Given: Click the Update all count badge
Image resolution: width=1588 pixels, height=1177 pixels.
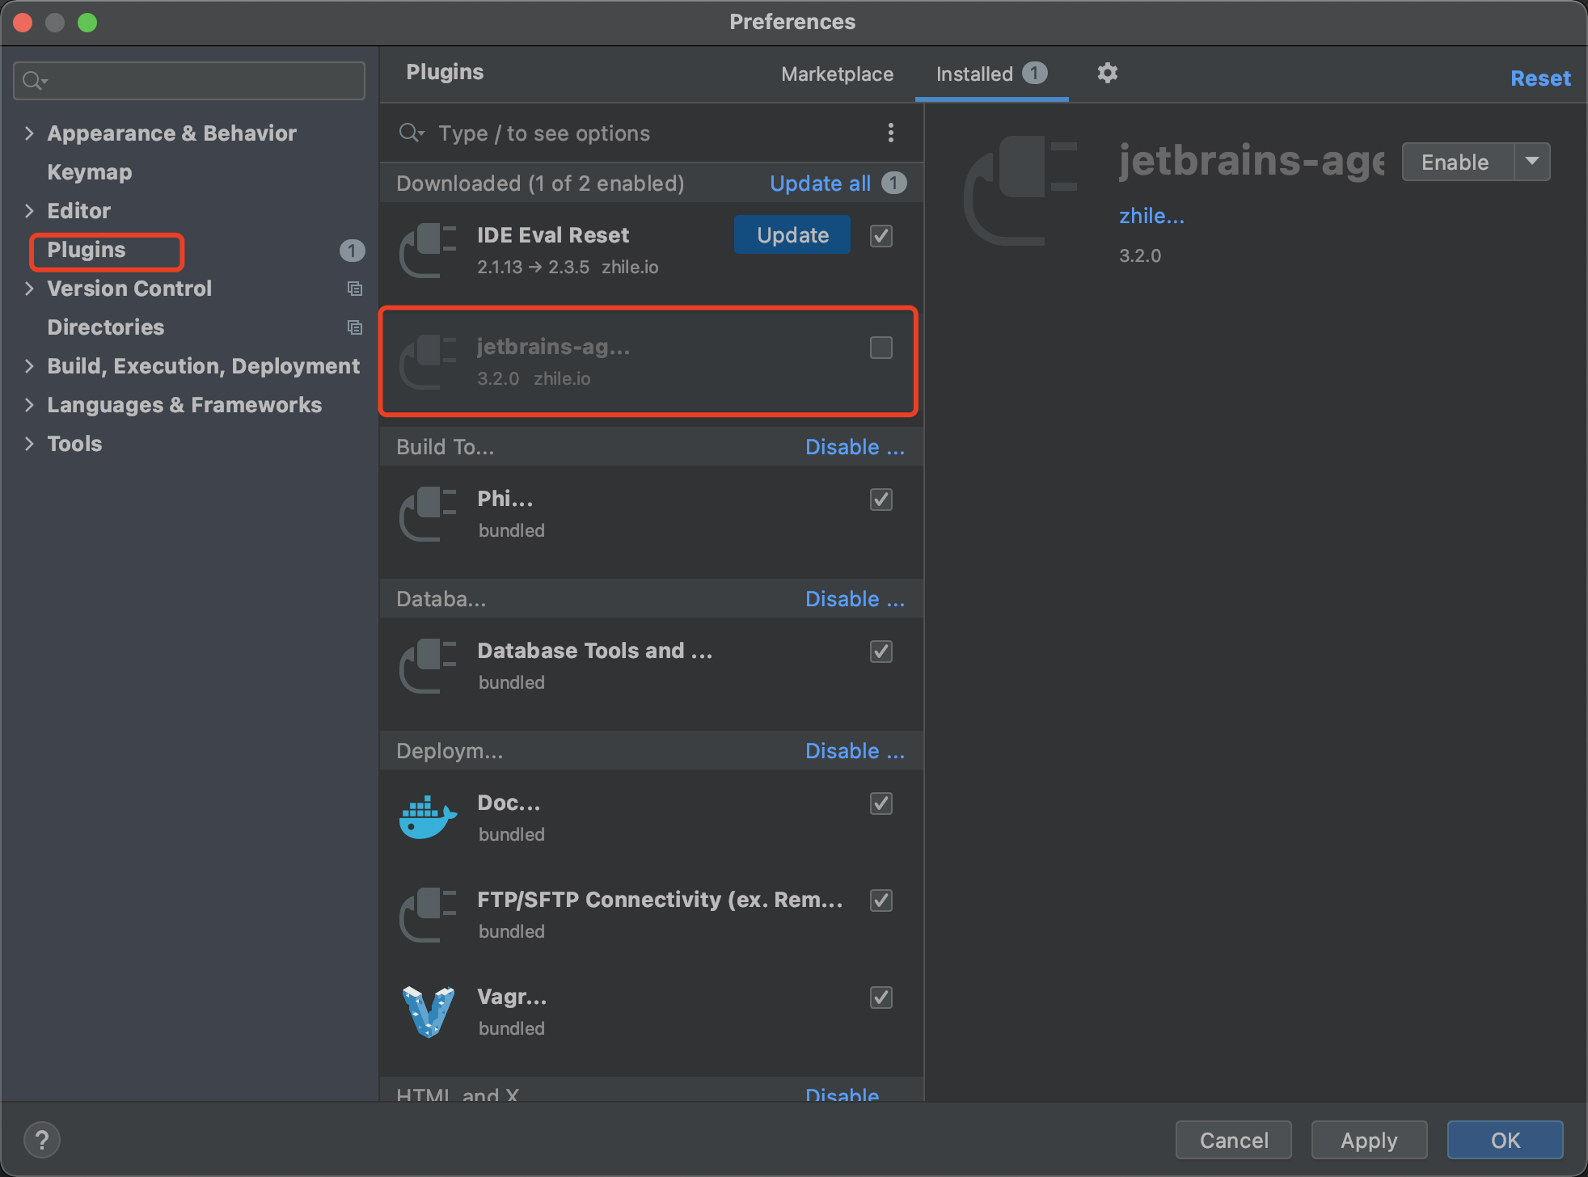Looking at the screenshot, I should pyautogui.click(x=893, y=184).
